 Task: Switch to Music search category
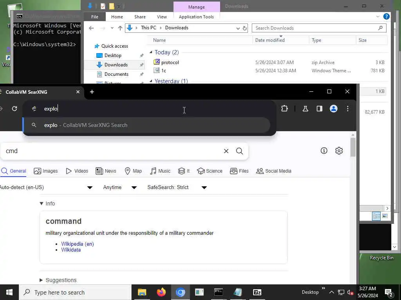[x=160, y=171]
